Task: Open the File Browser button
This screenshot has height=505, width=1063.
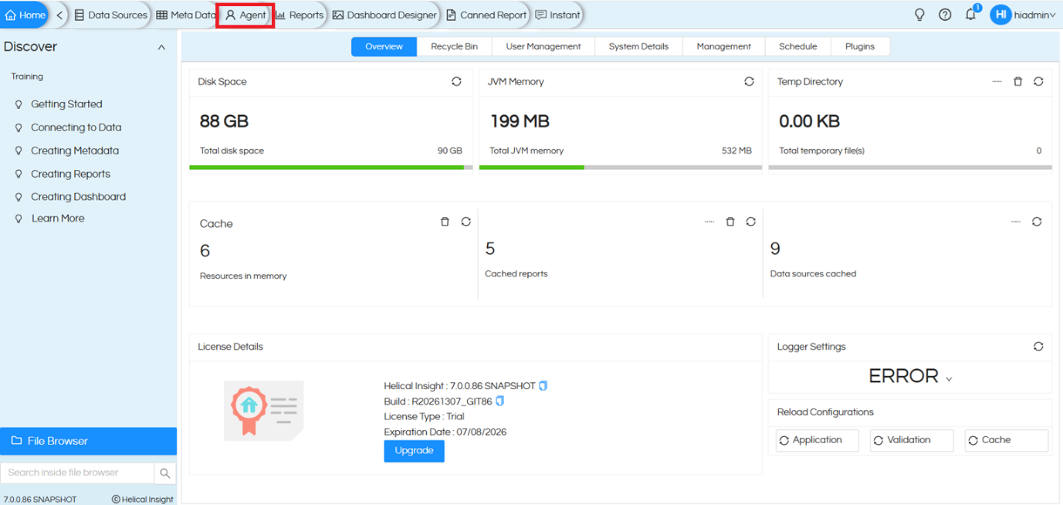Action: point(88,441)
